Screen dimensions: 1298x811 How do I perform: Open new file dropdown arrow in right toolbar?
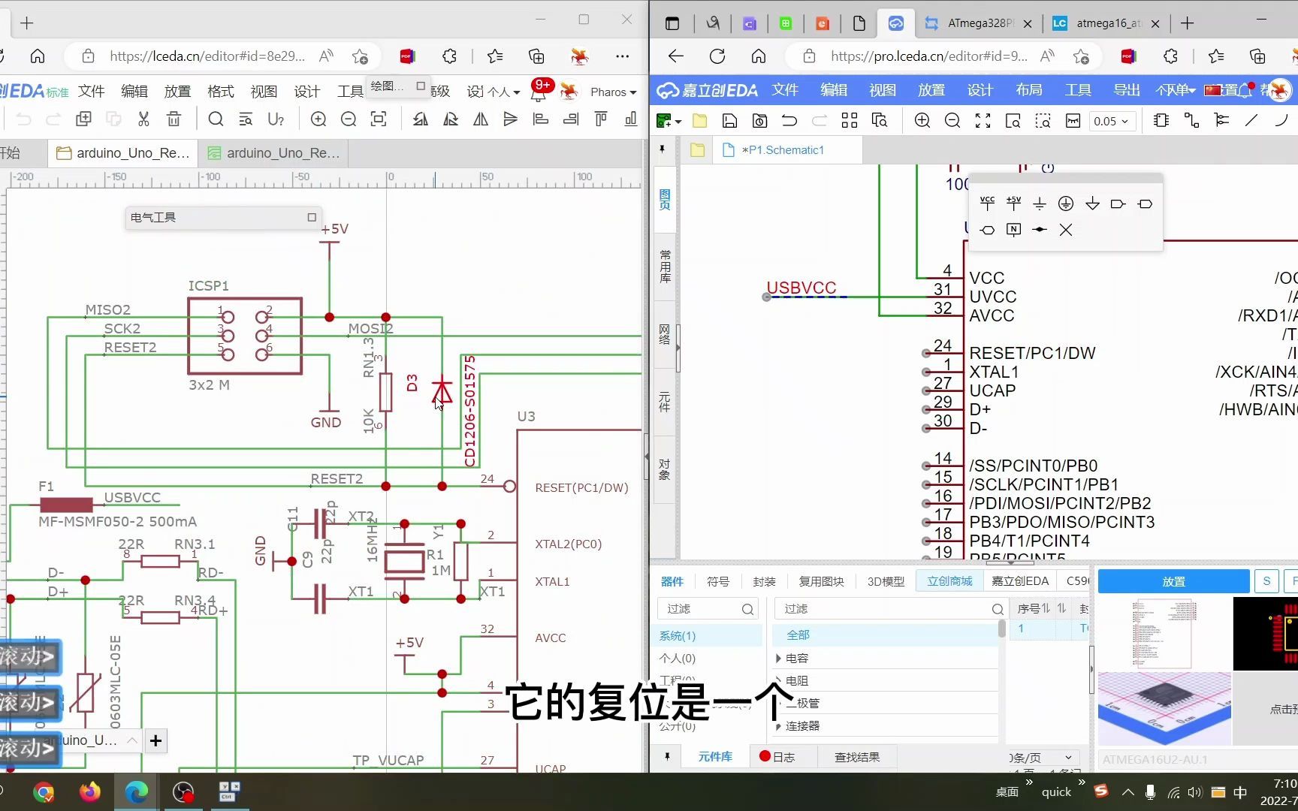click(x=678, y=122)
